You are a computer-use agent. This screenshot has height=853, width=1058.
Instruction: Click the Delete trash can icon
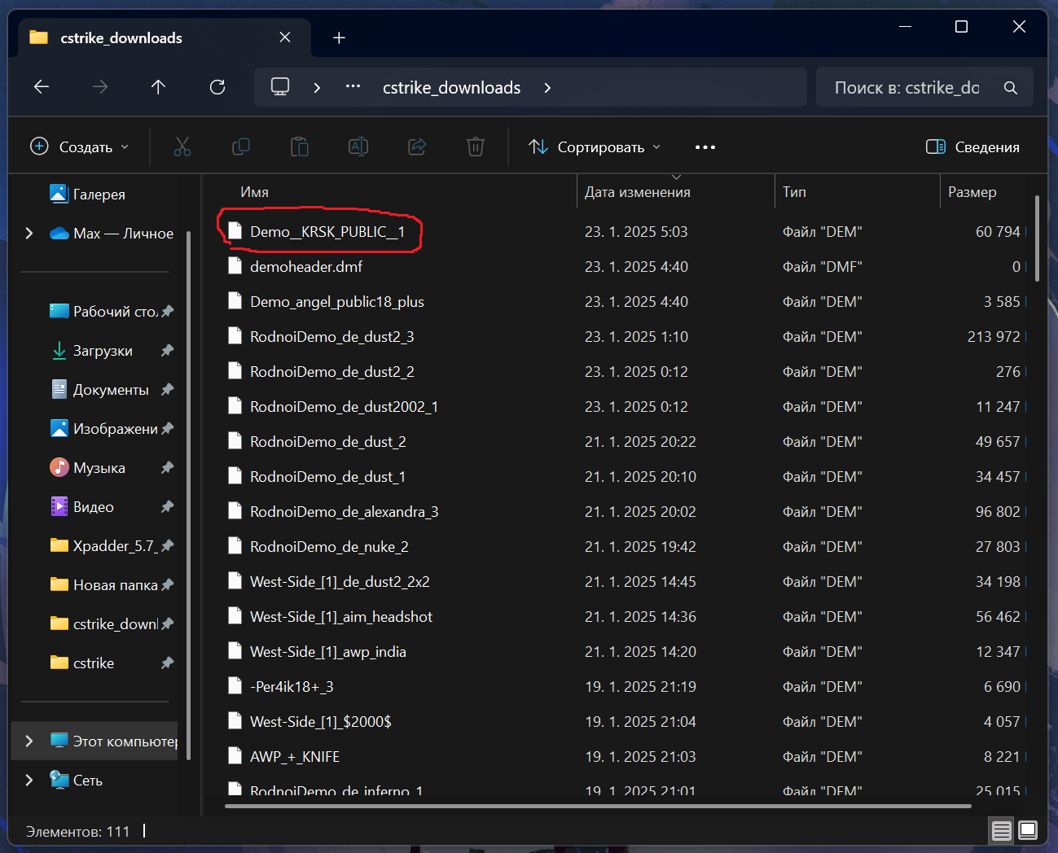pyautogui.click(x=476, y=147)
